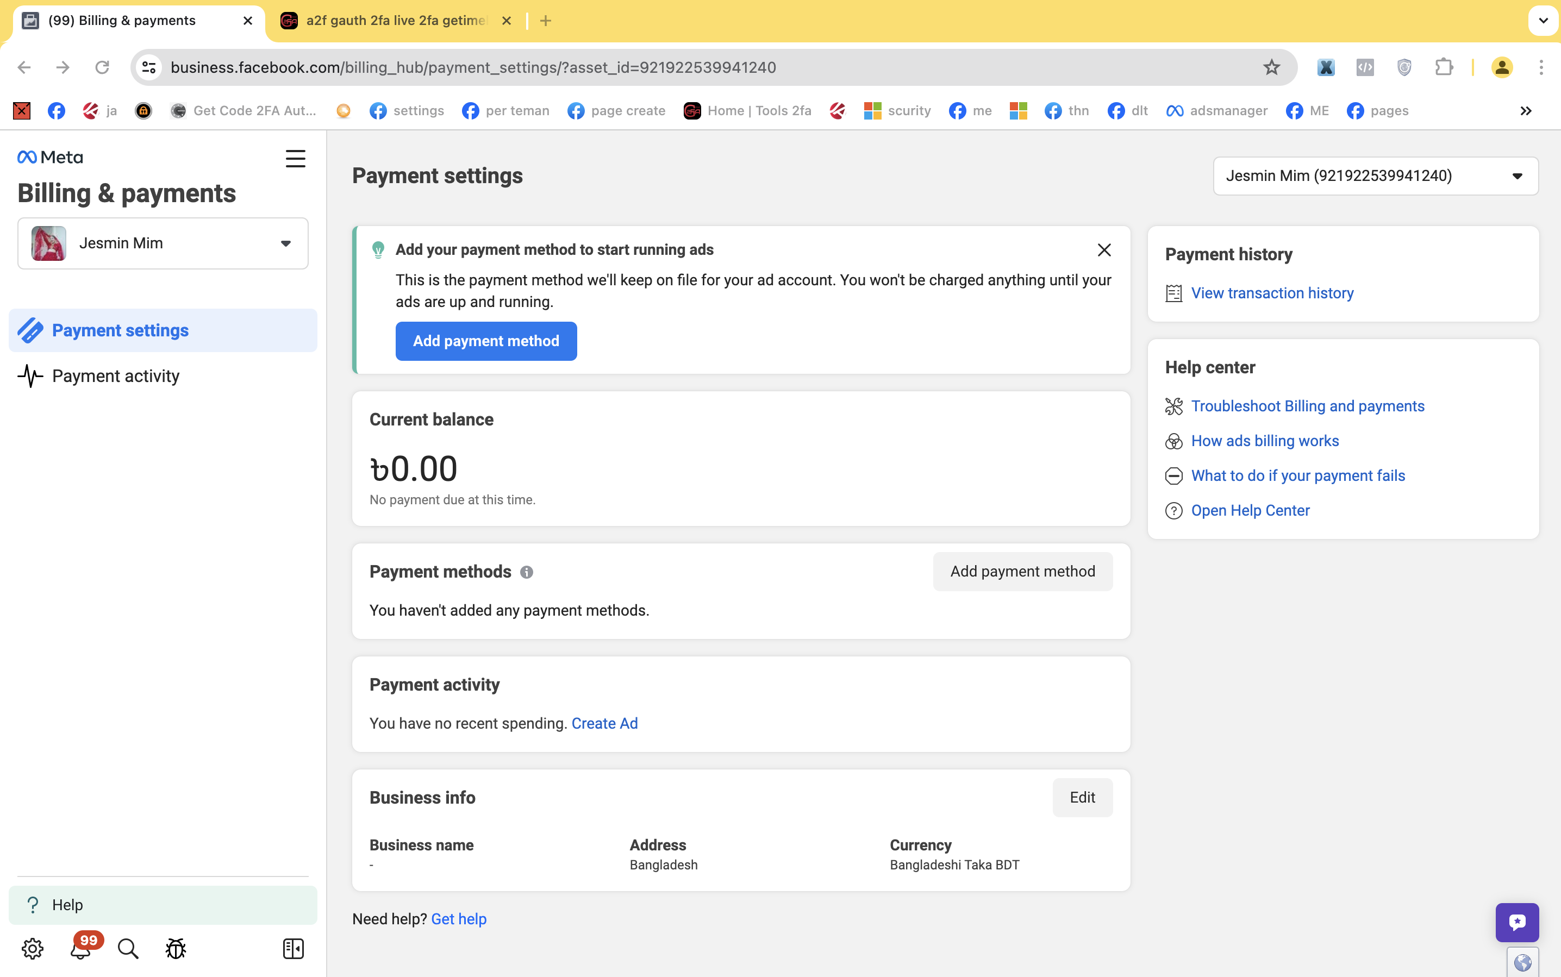Viewport: 1561px width, 977px height.
Task: Click the Get help link
Action: (x=459, y=919)
